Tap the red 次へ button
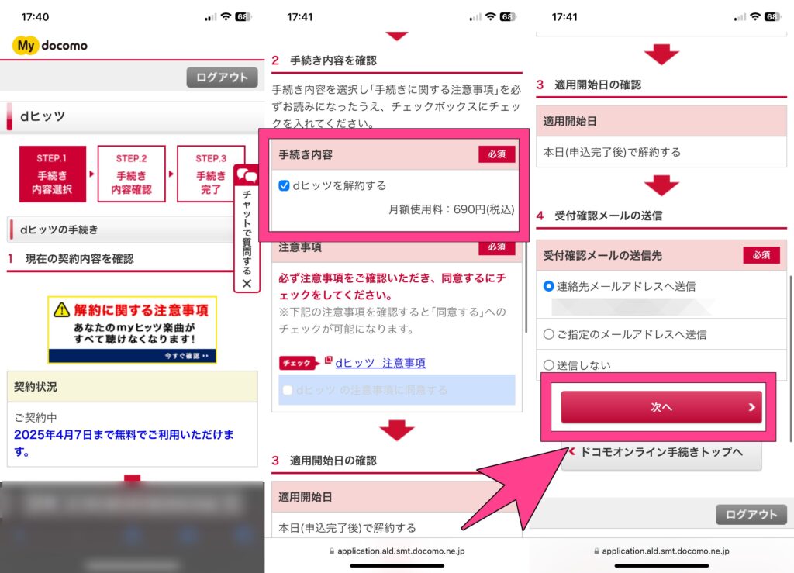The height and width of the screenshot is (573, 794). 661,407
